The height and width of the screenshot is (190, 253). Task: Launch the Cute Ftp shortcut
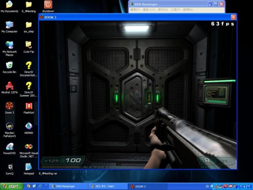pos(29,47)
